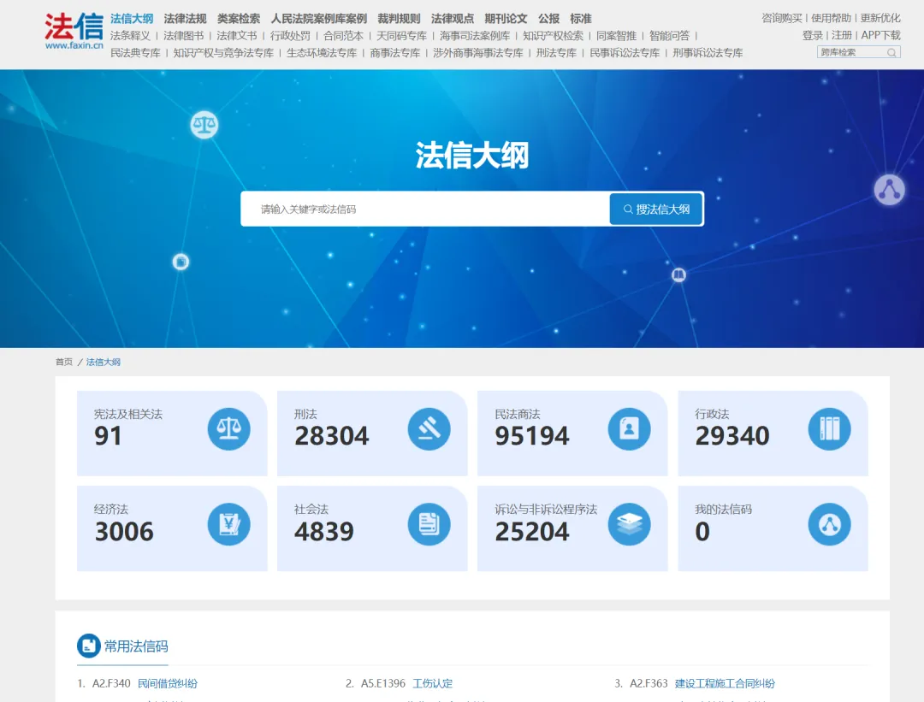Click the 搜法信大纲 search button

point(656,209)
